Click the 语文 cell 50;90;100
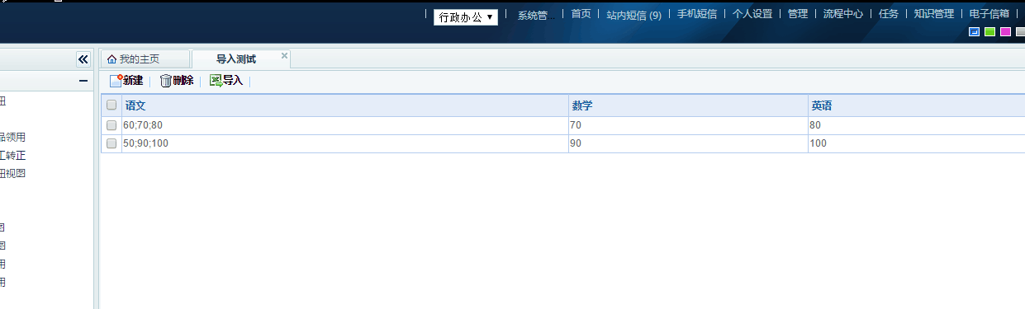The height and width of the screenshot is (309, 1025). click(x=344, y=143)
